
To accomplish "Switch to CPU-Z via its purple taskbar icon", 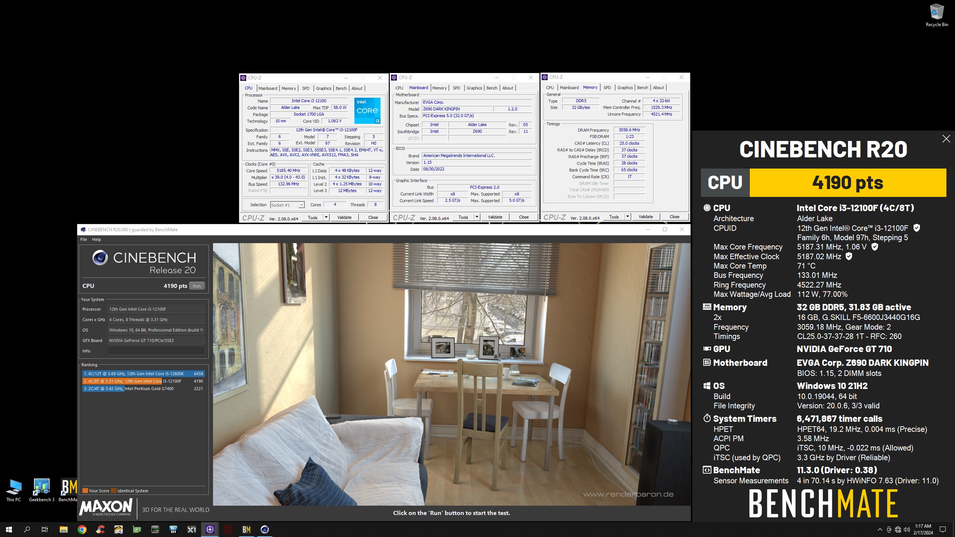I will [210, 529].
